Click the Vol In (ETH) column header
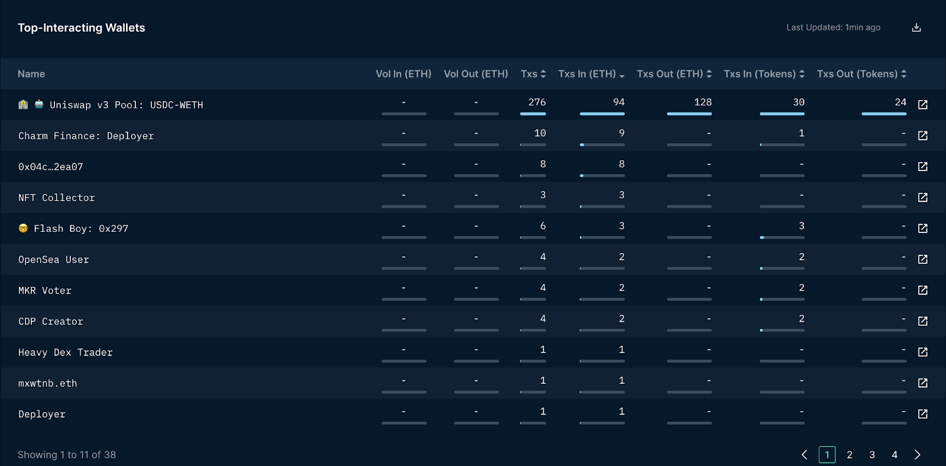This screenshot has height=466, width=946. pyautogui.click(x=403, y=74)
